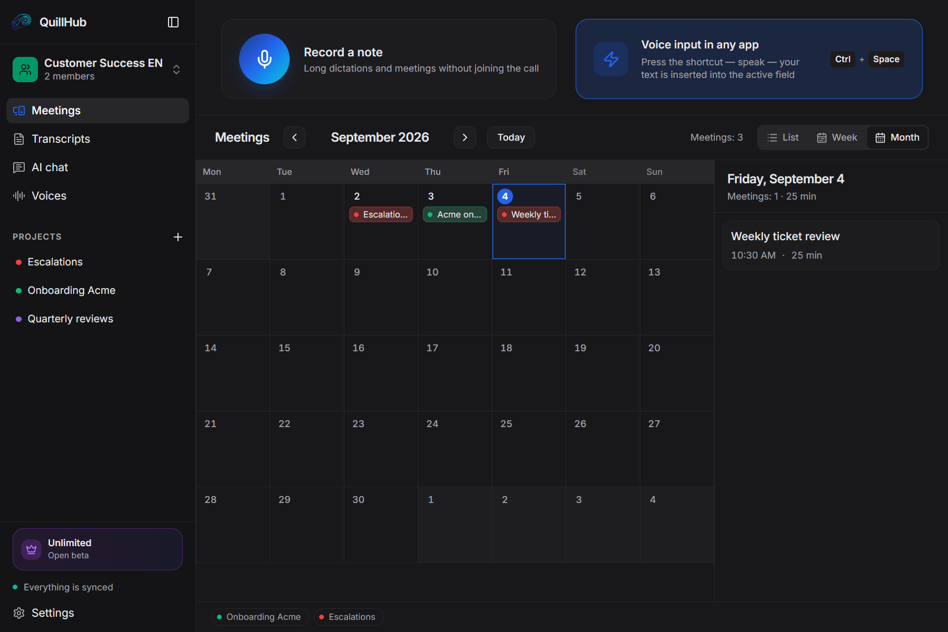This screenshot has height=632, width=948.
Task: Open the Unlimited Open beta card
Action: [x=97, y=549]
